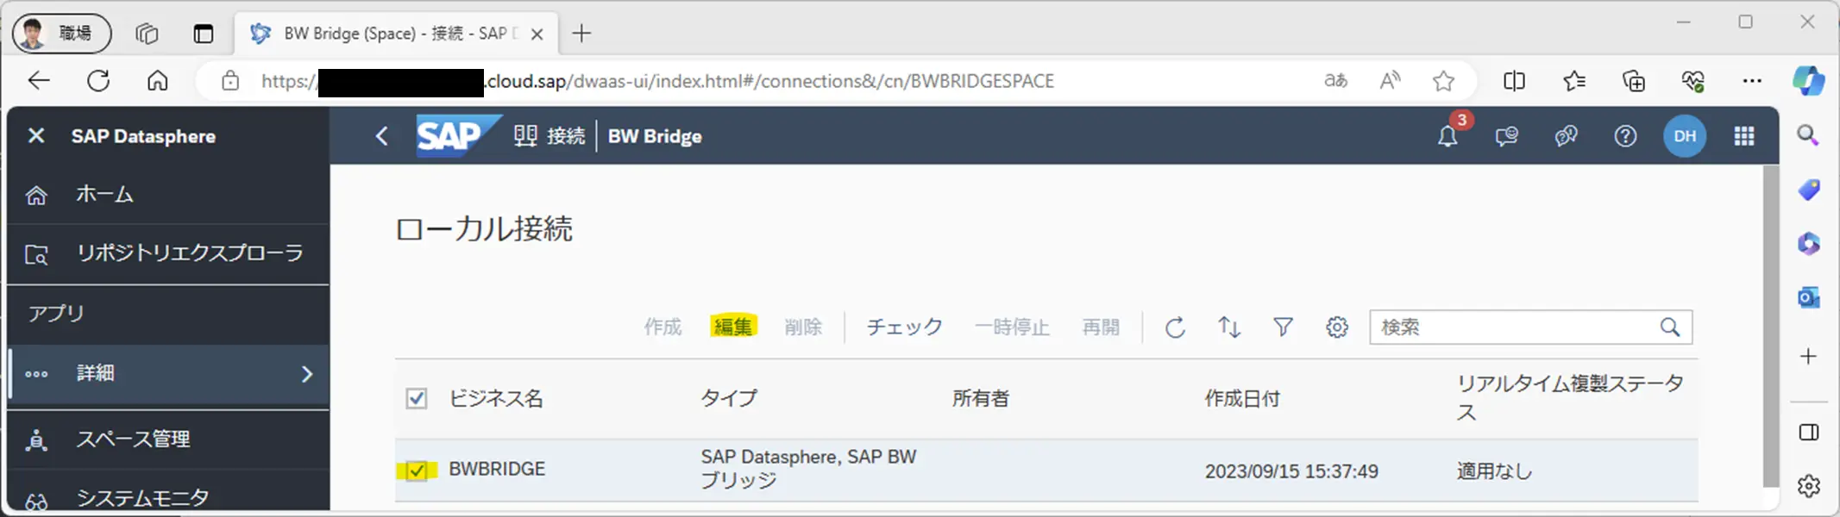The width and height of the screenshot is (1840, 517).
Task: Open the browser collections icon
Action: click(x=1634, y=81)
